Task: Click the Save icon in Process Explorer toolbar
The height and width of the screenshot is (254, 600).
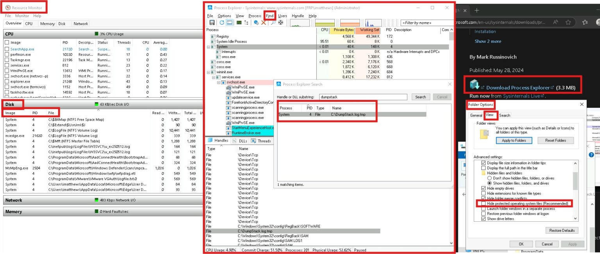Action: [x=212, y=22]
